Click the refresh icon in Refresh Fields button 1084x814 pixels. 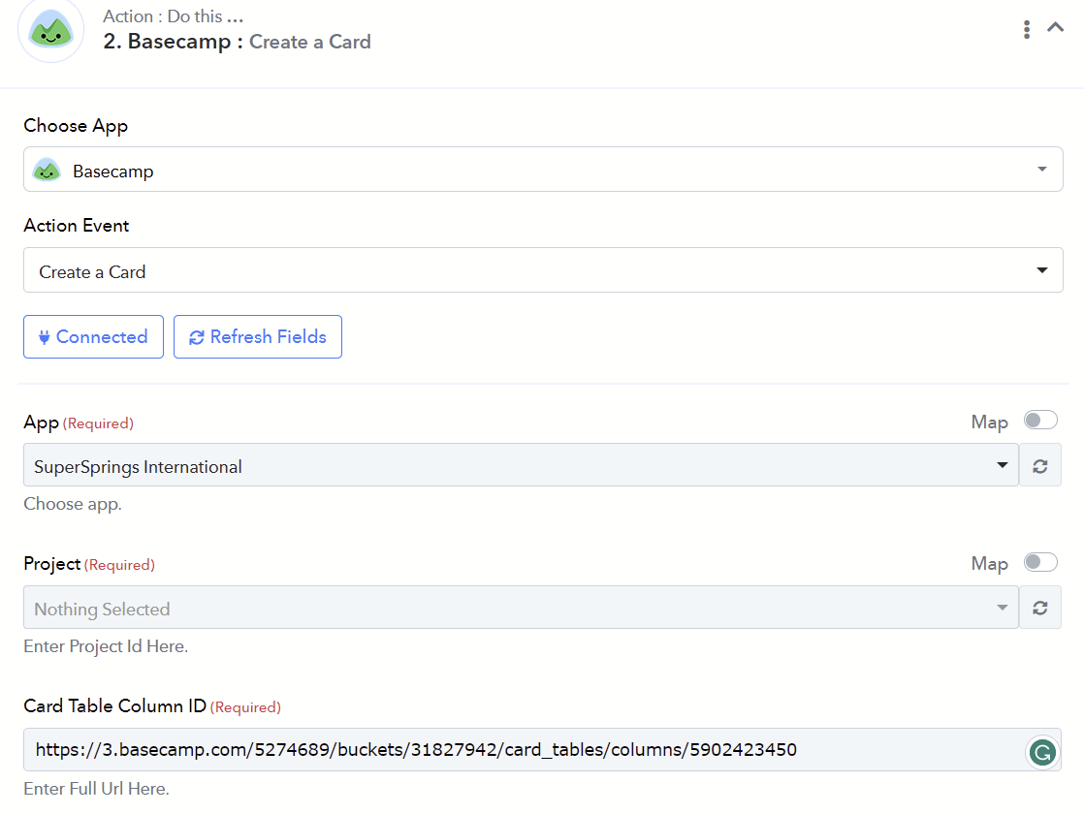(x=196, y=337)
